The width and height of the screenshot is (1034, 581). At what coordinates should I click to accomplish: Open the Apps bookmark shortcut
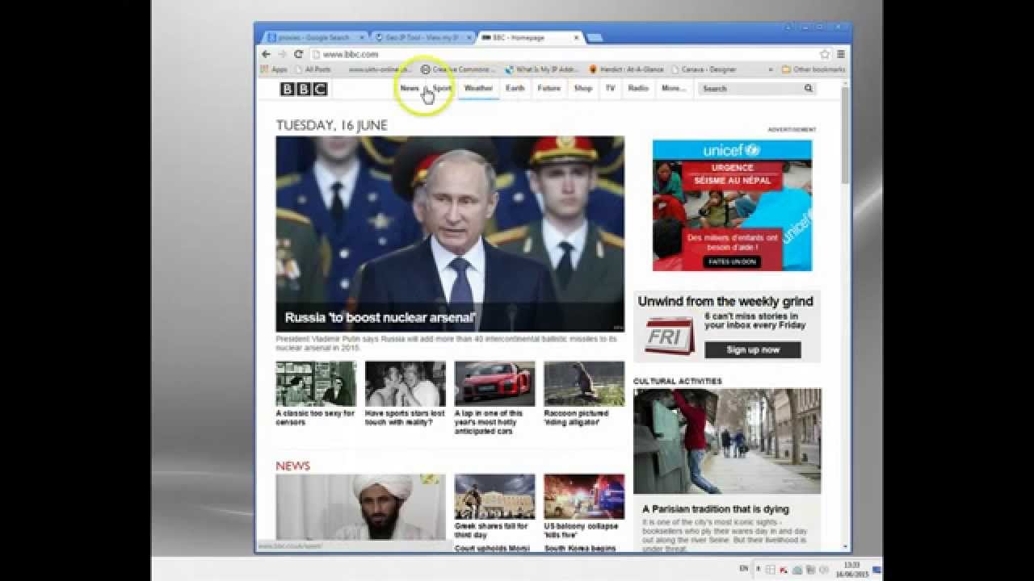click(273, 69)
